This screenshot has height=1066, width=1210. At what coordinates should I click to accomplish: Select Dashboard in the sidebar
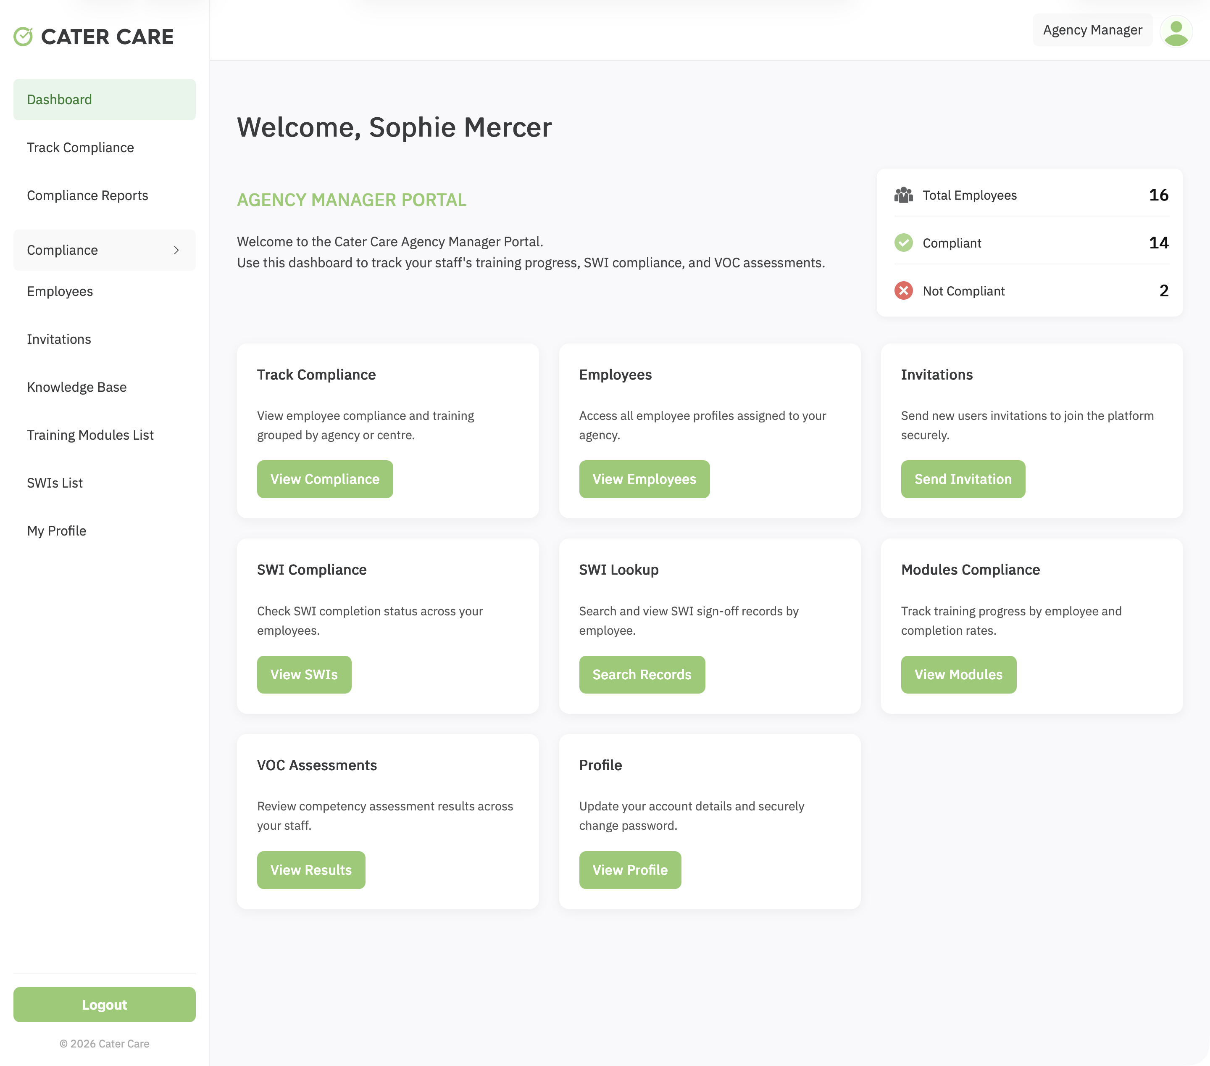point(104,100)
